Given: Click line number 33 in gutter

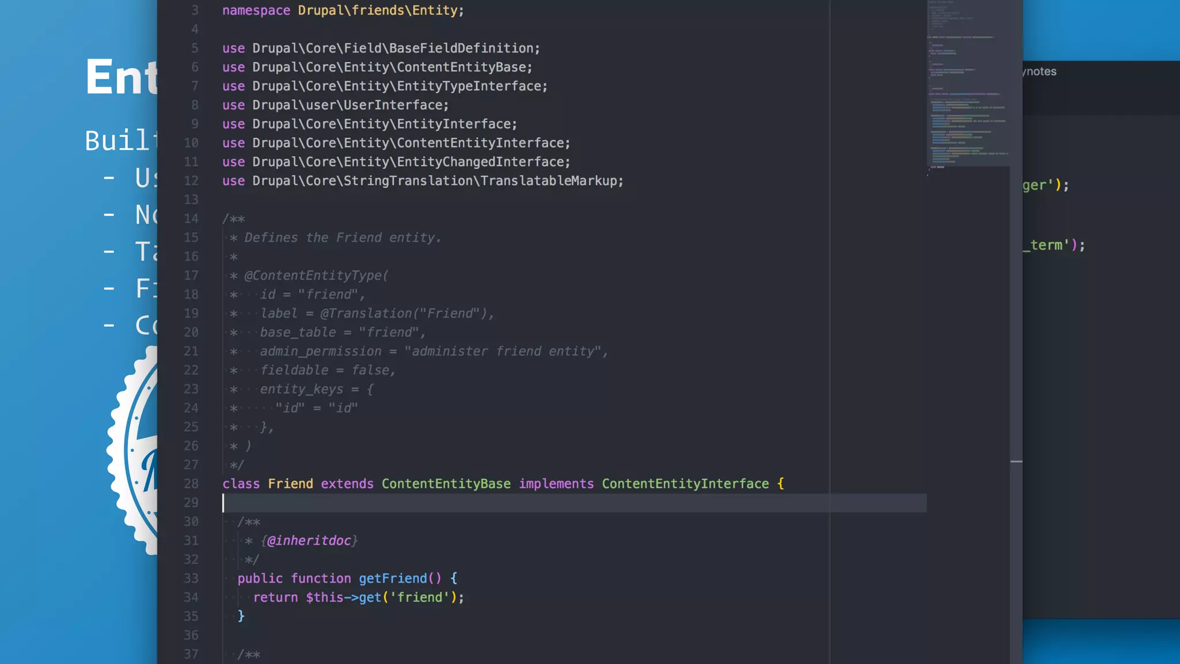Looking at the screenshot, I should pos(191,578).
